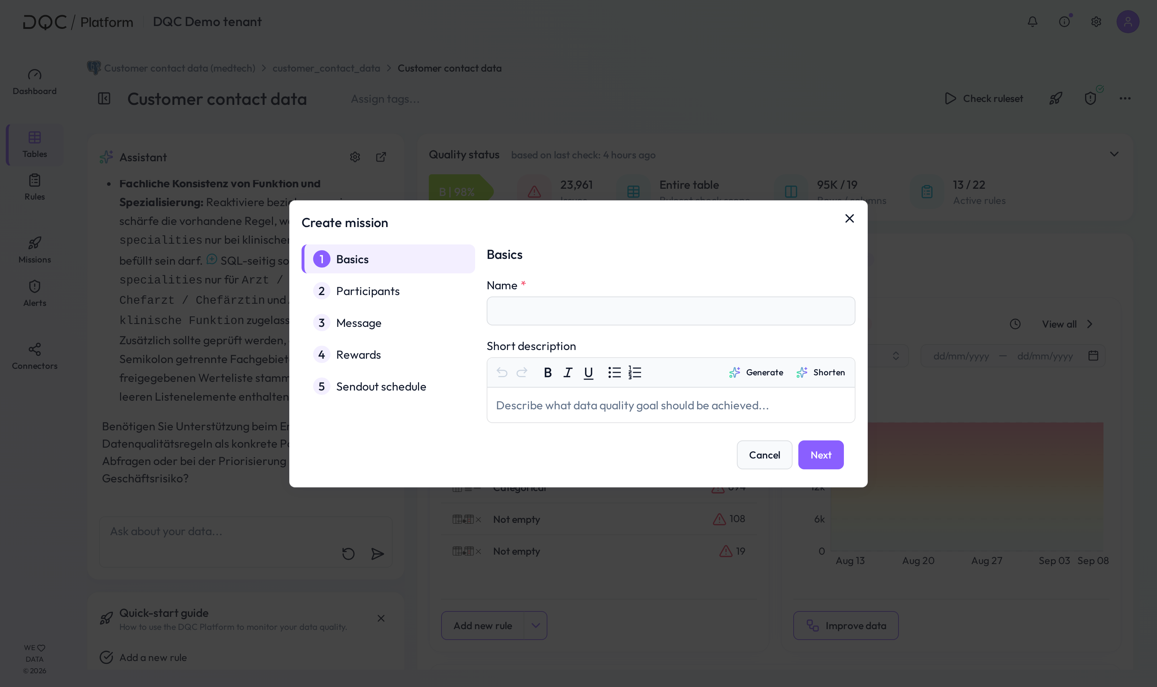Insert a bulleted list in description
The height and width of the screenshot is (687, 1157).
coord(614,373)
